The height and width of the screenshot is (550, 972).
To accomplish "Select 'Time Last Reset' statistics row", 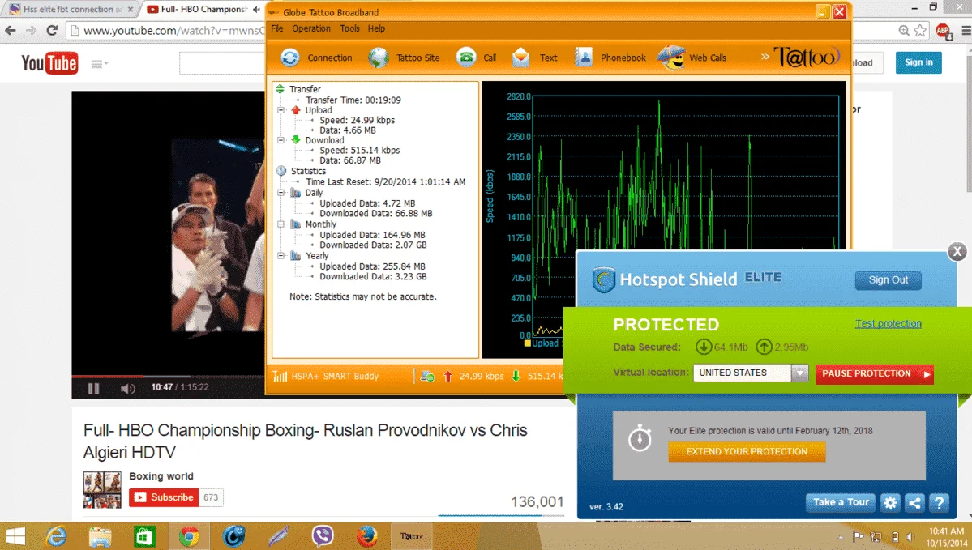I will [x=386, y=181].
